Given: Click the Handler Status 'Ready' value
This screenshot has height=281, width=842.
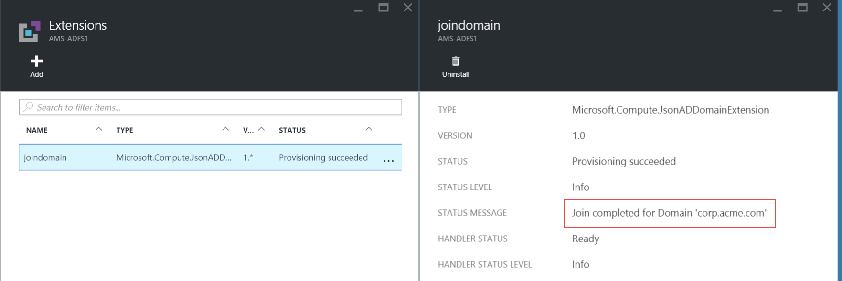Looking at the screenshot, I should click(x=586, y=239).
